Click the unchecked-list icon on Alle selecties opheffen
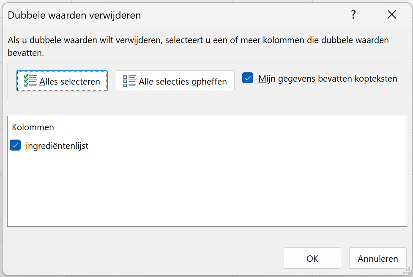Screen dimensions: 413x277 click(129, 81)
